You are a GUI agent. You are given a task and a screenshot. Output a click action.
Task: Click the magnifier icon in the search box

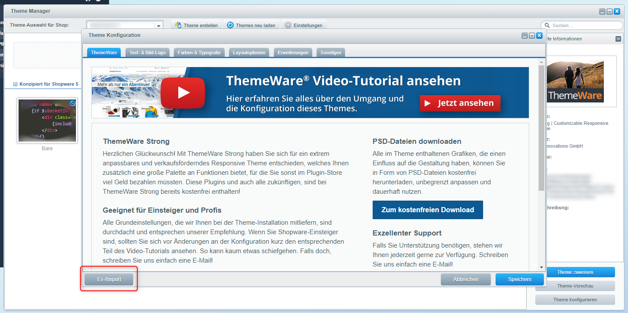pos(546,25)
